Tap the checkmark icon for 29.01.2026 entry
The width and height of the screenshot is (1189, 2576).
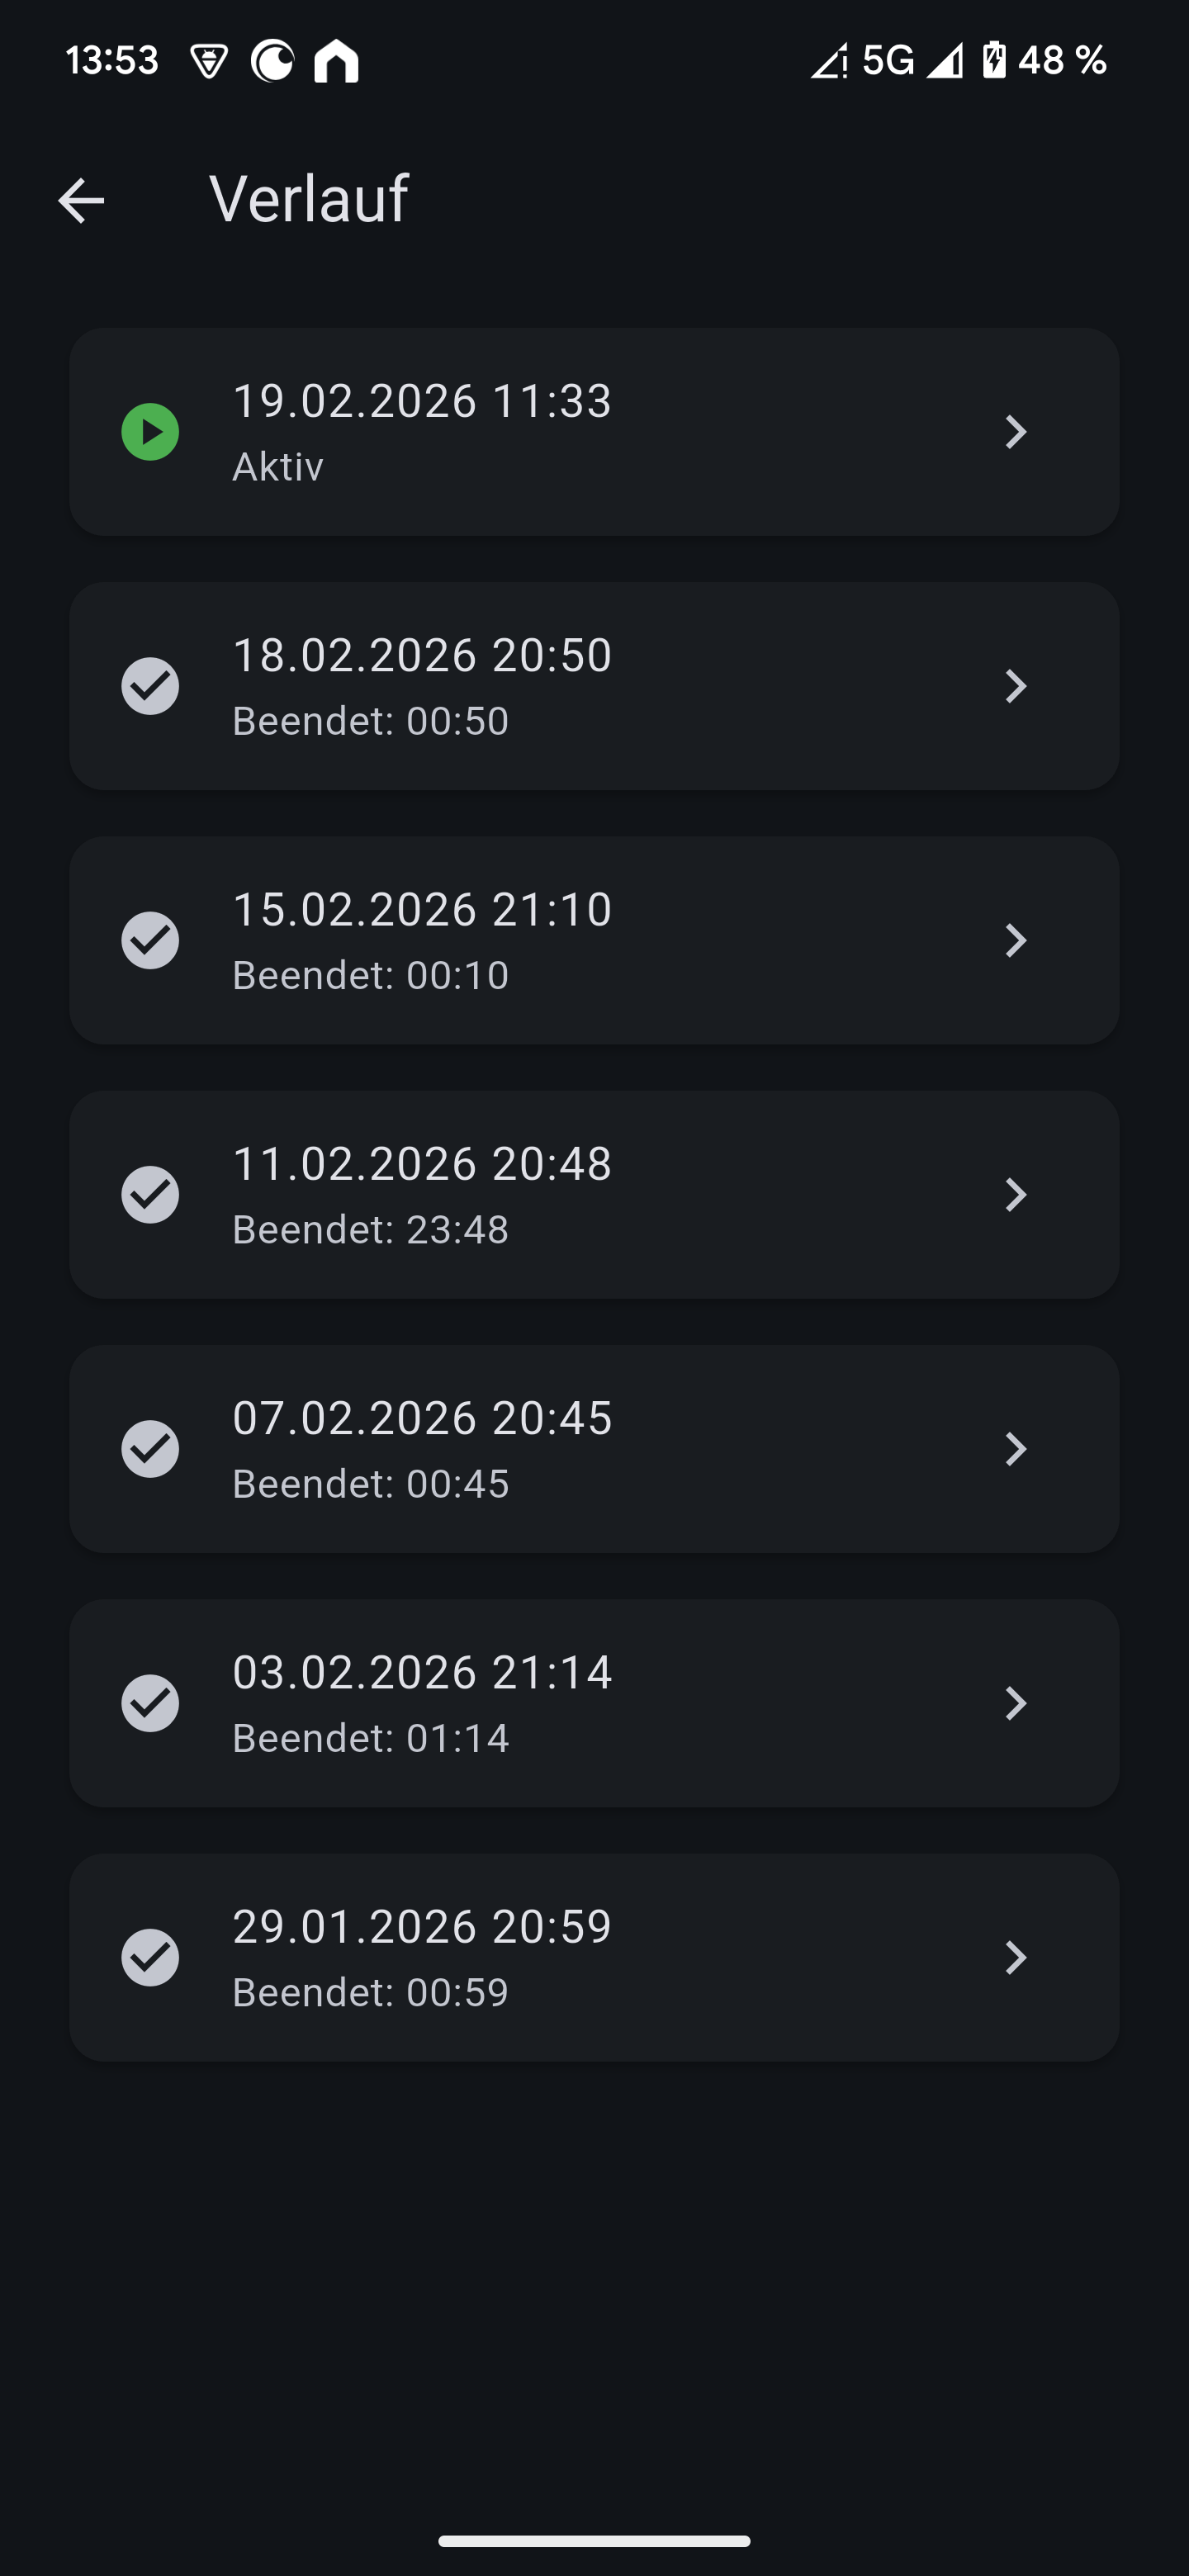pos(150,1957)
